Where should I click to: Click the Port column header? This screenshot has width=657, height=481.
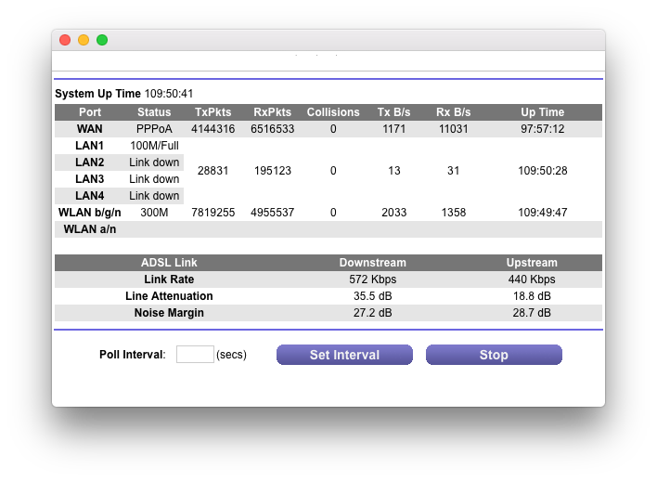90,112
